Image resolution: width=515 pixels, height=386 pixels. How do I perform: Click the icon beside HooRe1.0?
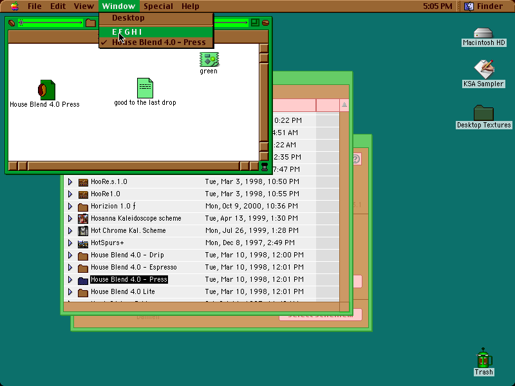(x=83, y=194)
